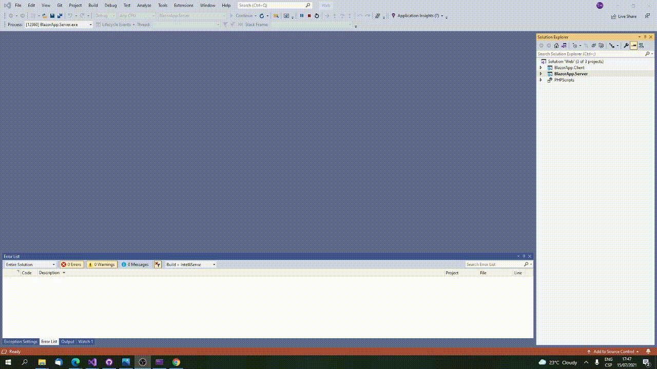
Task: Click the Windows Start button
Action: [8, 362]
